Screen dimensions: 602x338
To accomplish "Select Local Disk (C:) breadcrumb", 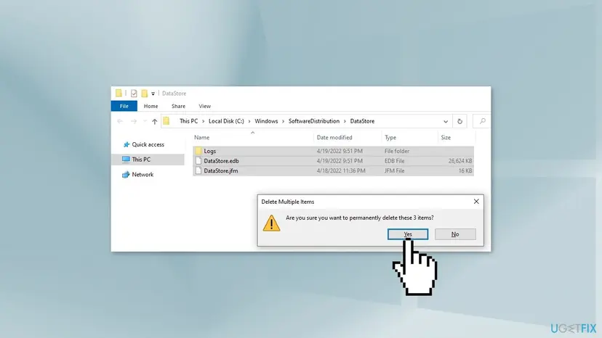I will pyautogui.click(x=226, y=121).
